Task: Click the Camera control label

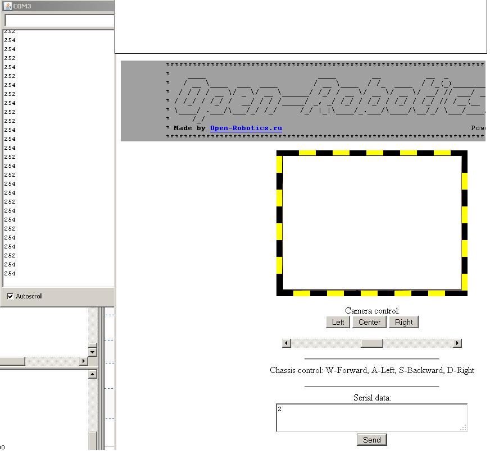Action: click(x=372, y=311)
